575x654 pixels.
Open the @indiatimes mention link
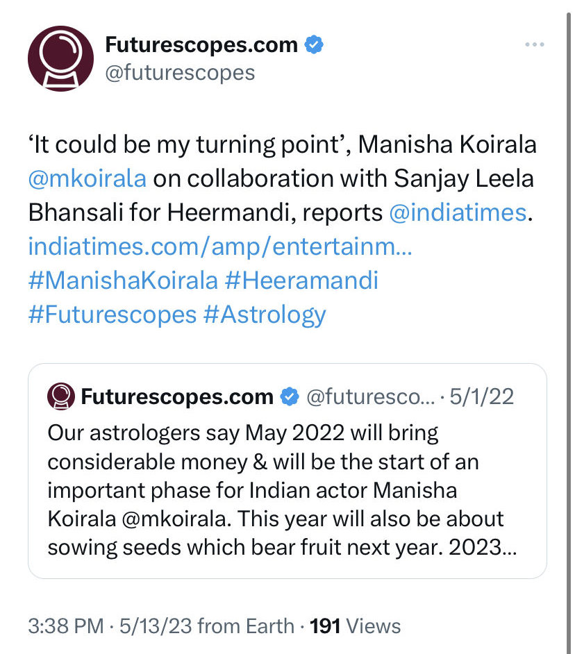tap(458, 212)
